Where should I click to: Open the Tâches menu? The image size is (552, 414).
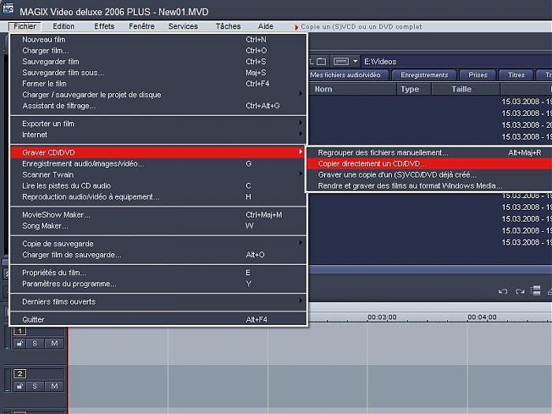(228, 26)
